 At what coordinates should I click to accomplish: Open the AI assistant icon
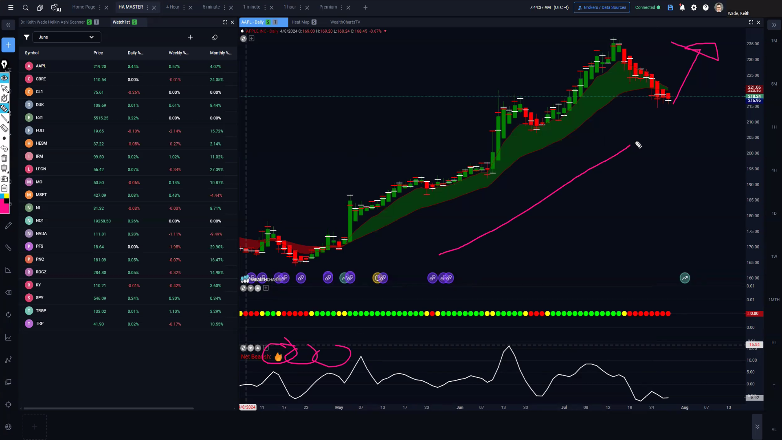(x=56, y=7)
